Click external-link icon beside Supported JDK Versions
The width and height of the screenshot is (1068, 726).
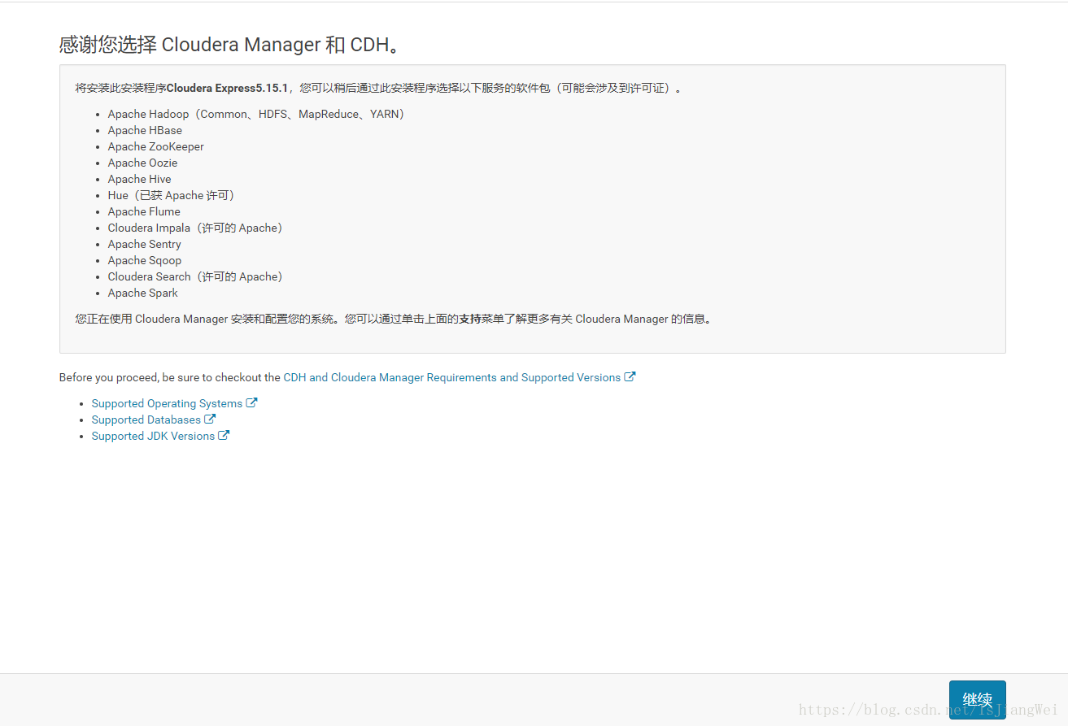pos(224,435)
